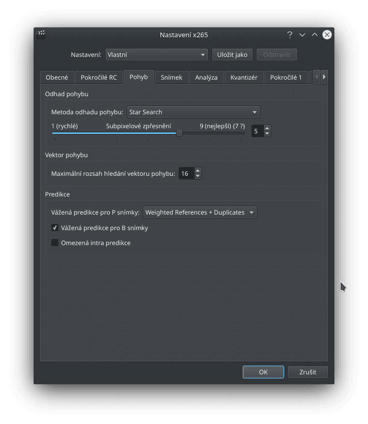This screenshot has height=424, width=368.
Task: Decrease motion vector search range with down arrow
Action: tap(198, 176)
